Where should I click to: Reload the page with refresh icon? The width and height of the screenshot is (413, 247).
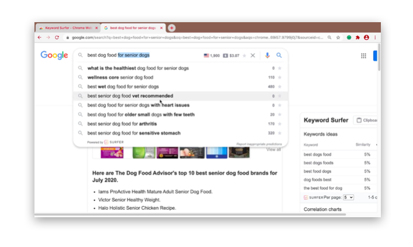pos(57,37)
